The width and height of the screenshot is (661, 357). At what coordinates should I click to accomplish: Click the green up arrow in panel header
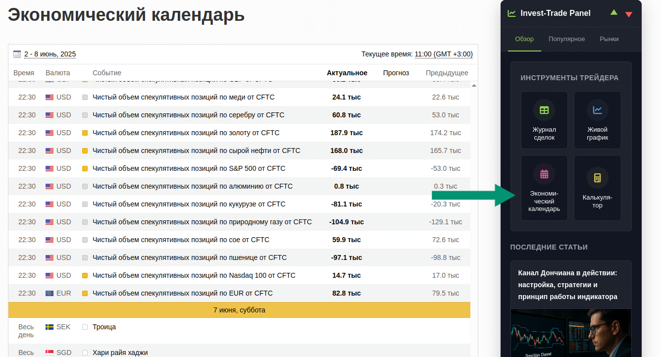614,12
